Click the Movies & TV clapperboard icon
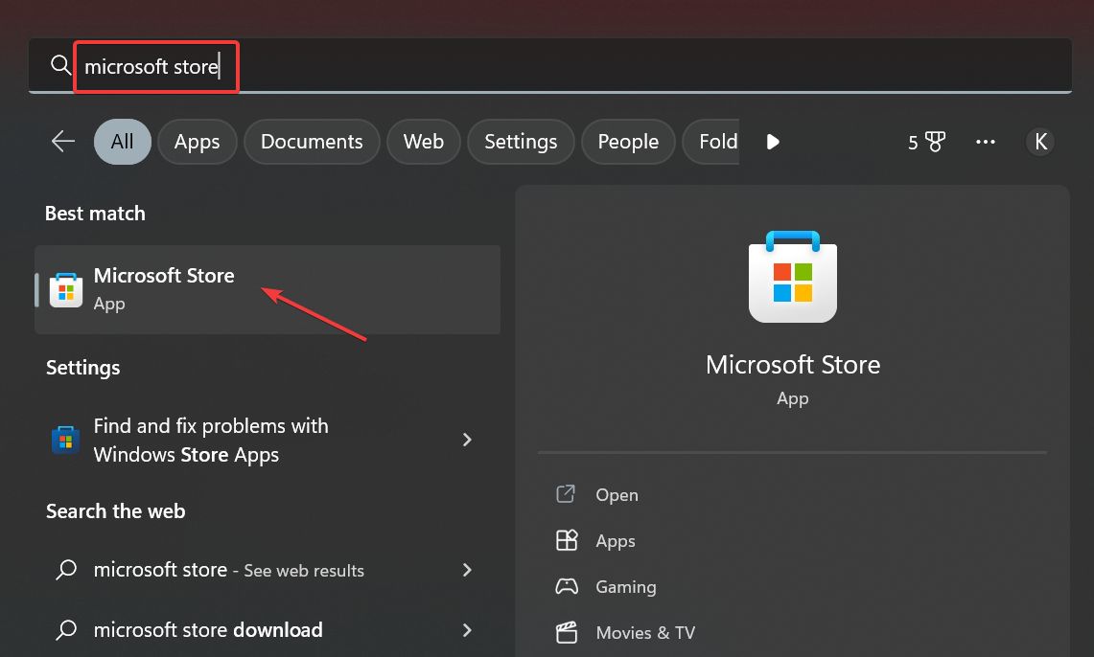The image size is (1094, 657). coord(567,633)
